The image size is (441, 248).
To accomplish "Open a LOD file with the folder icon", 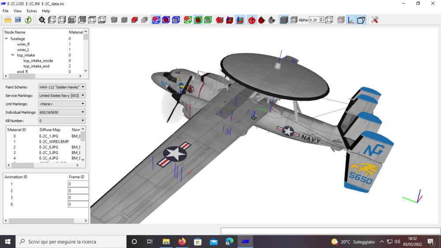I will 8,20.
